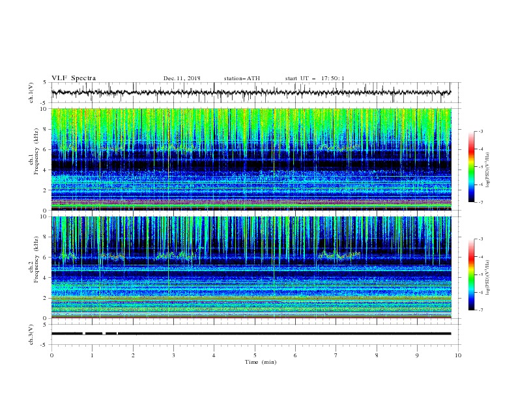Image resolution: width=516 pixels, height=399 pixels.
Task: Click the "ch.3(V)" axis label
Action: click(31, 334)
